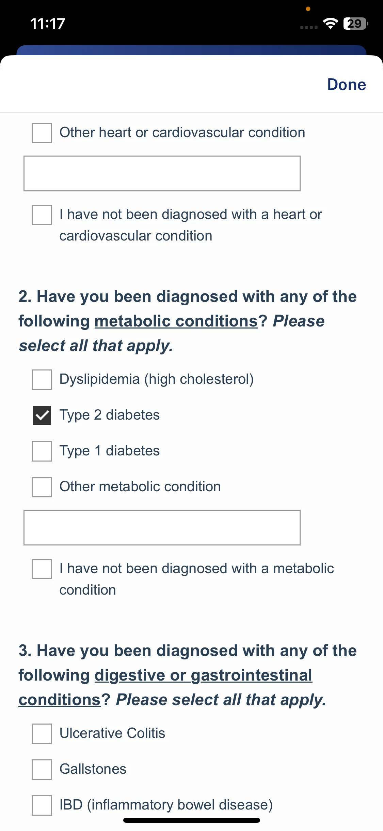Tap the Wi-Fi status icon
This screenshot has height=831, width=383.
[x=330, y=23]
